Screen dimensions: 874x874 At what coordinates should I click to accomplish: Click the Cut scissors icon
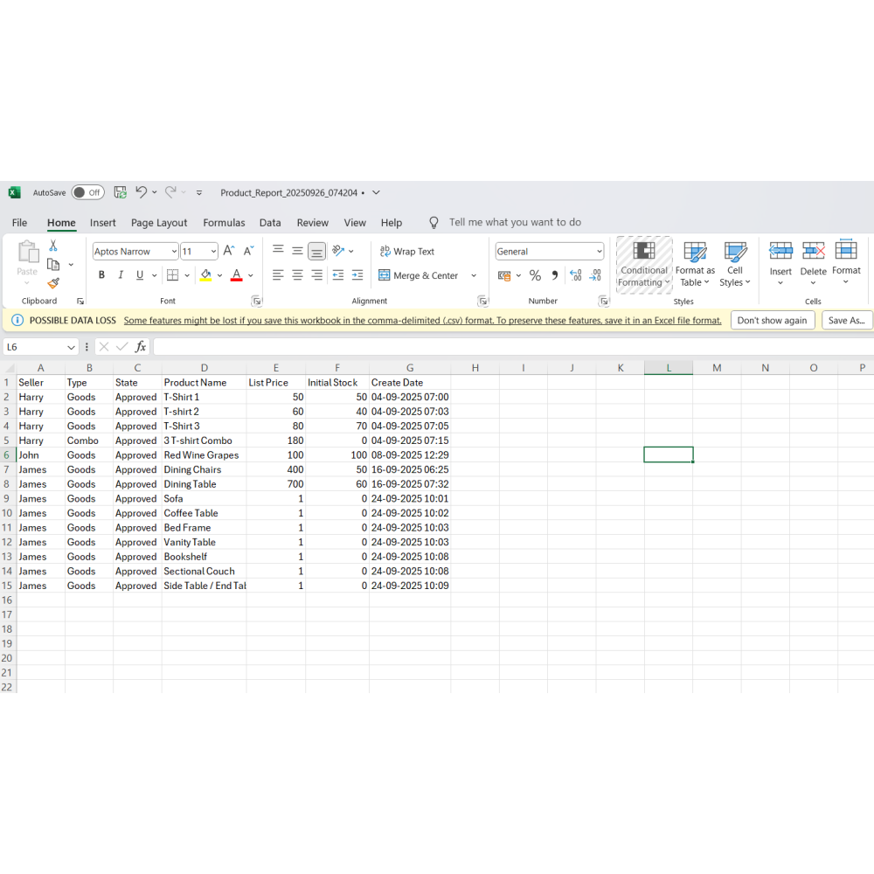pyautogui.click(x=53, y=246)
